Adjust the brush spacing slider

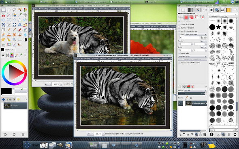[x=223, y=130]
